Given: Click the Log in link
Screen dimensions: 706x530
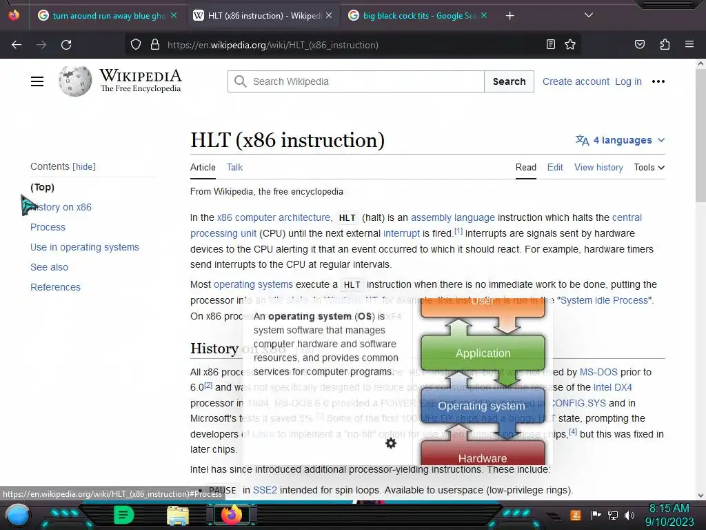Looking at the screenshot, I should [628, 81].
